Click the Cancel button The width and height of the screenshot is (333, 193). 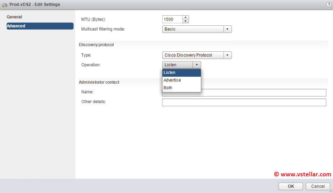click(318, 186)
